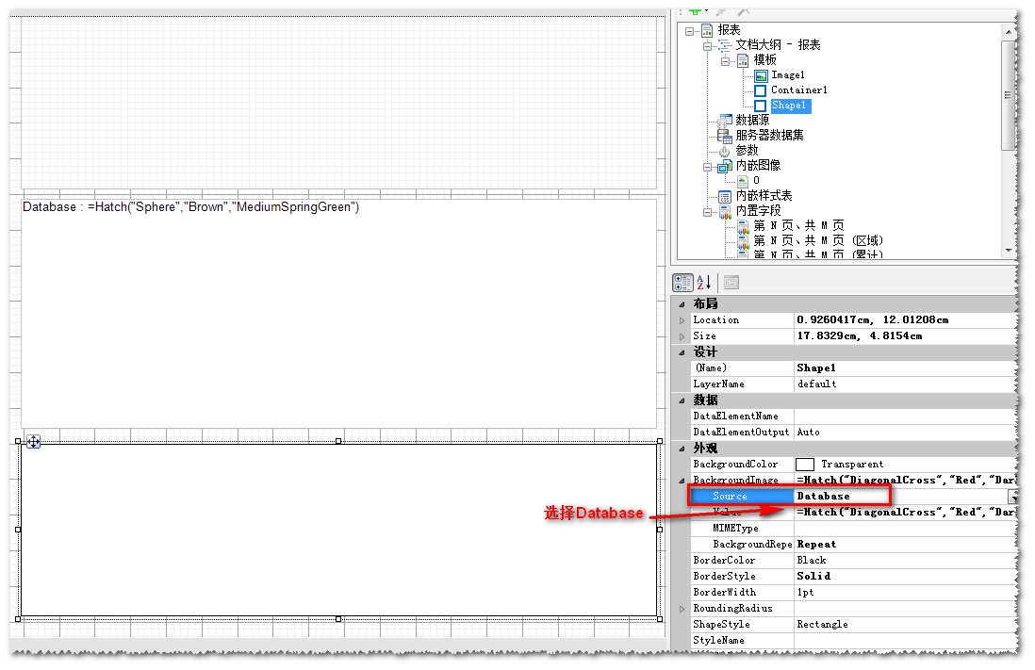Select the Image1 item in report tree

787,75
